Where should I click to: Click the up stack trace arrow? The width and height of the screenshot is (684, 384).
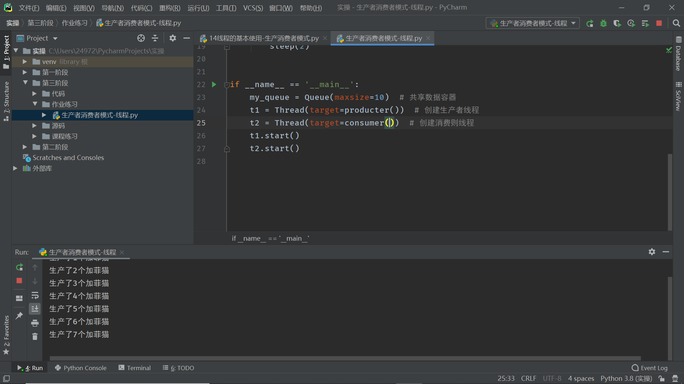[35, 267]
